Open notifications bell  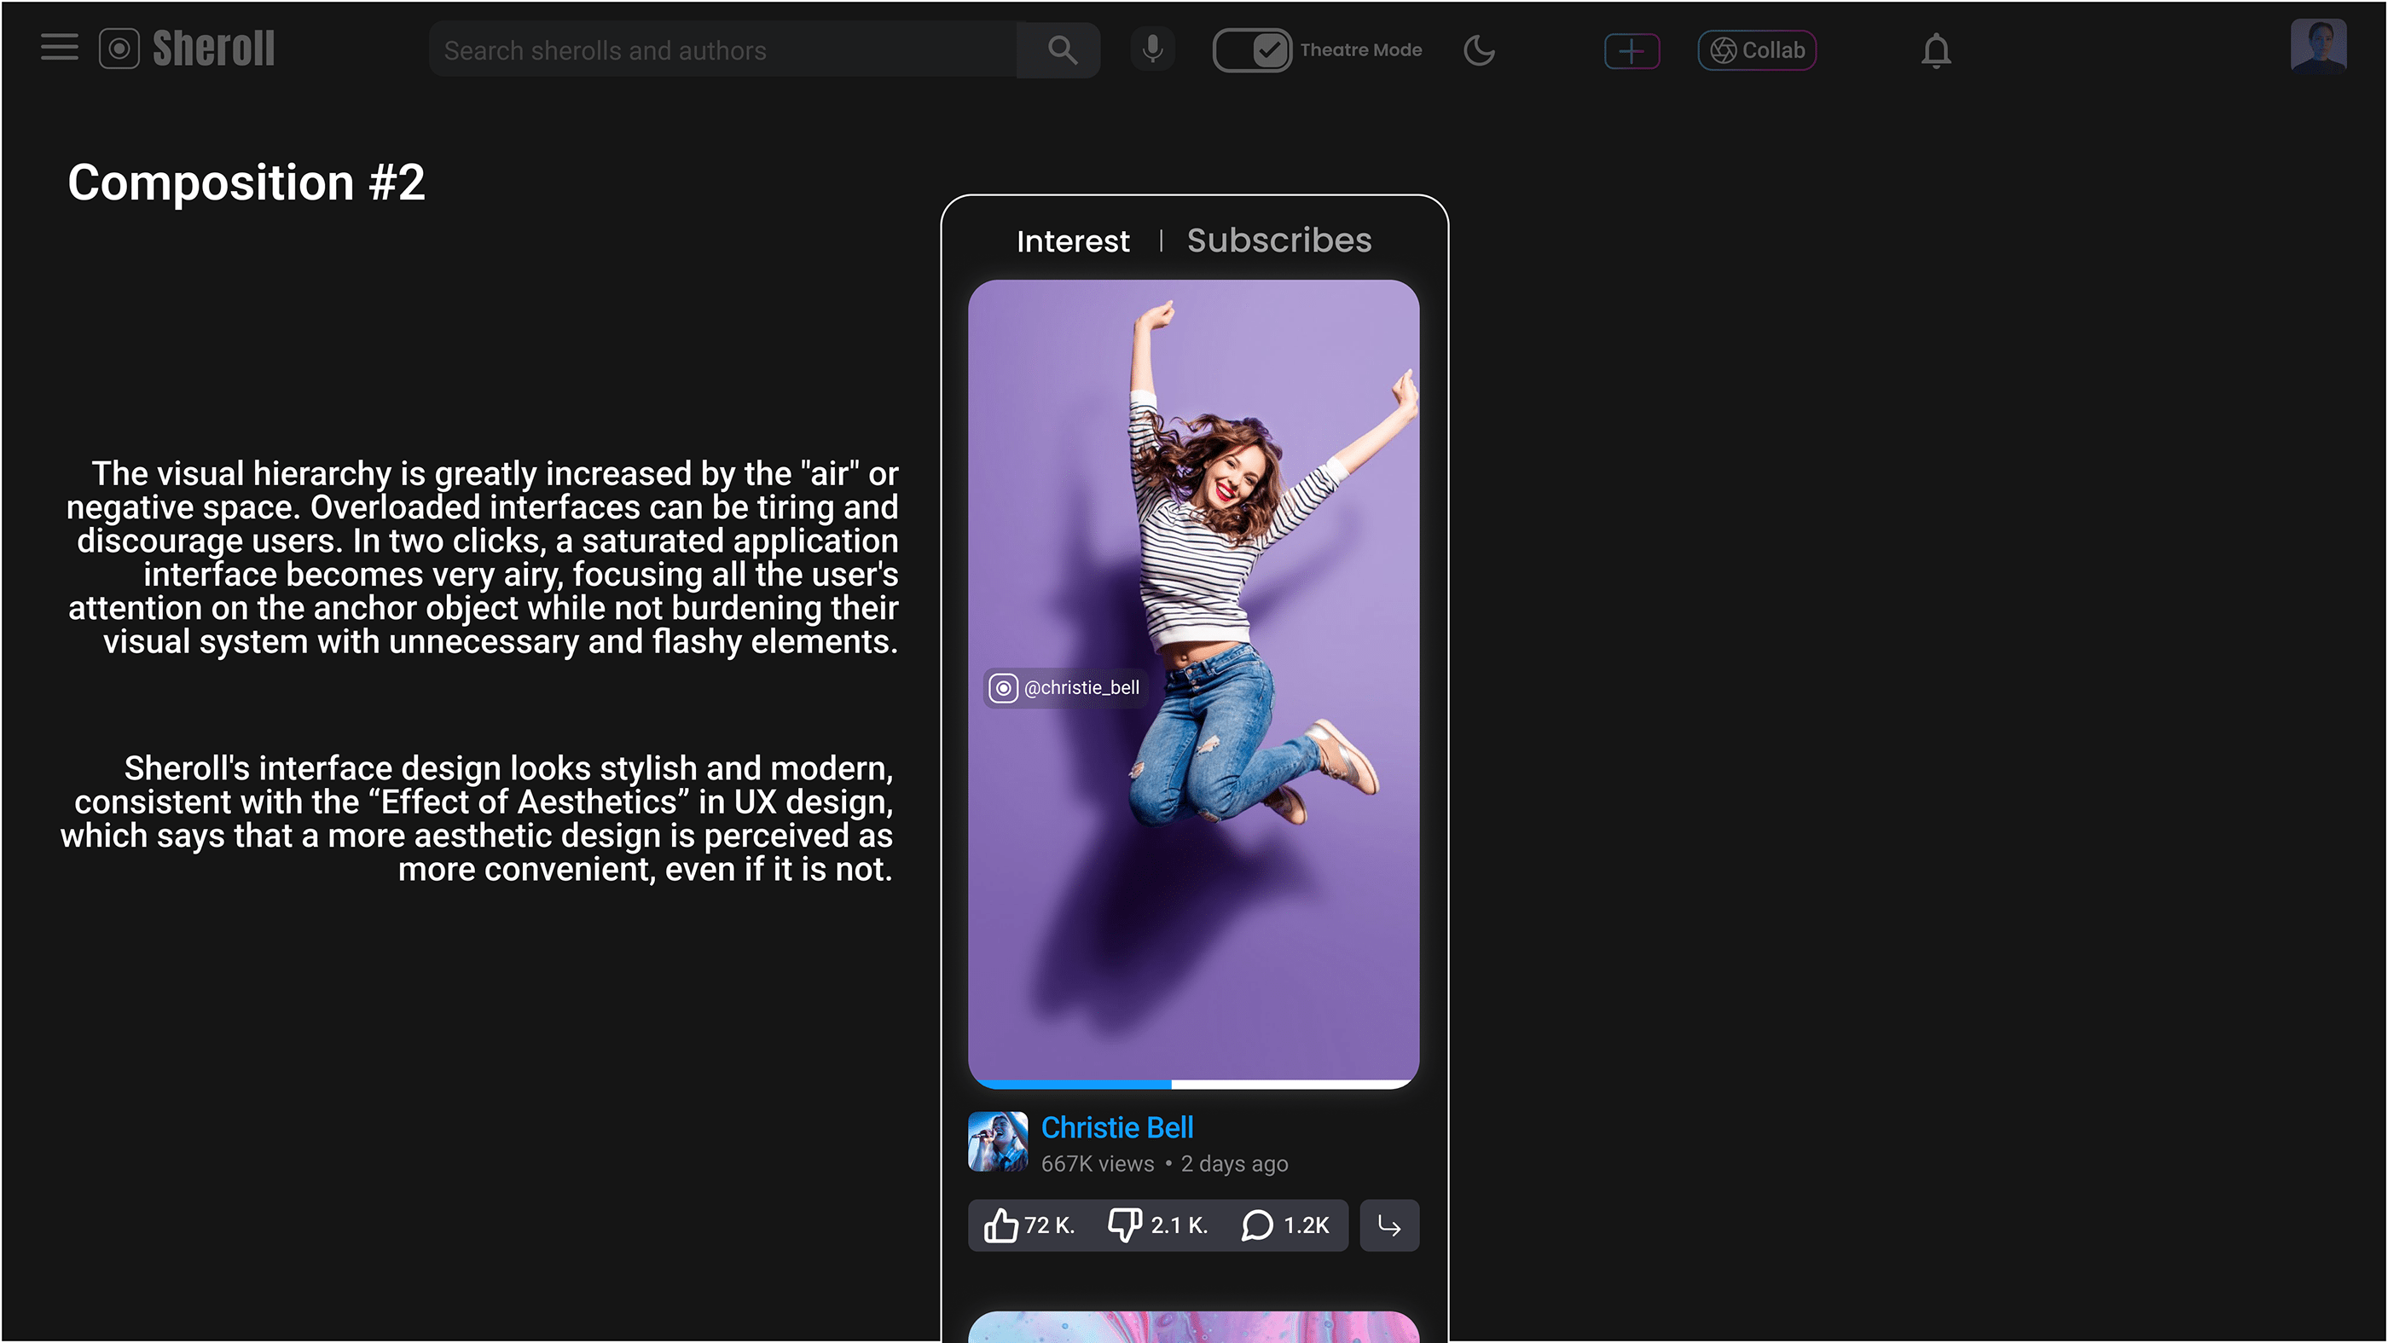tap(1936, 51)
